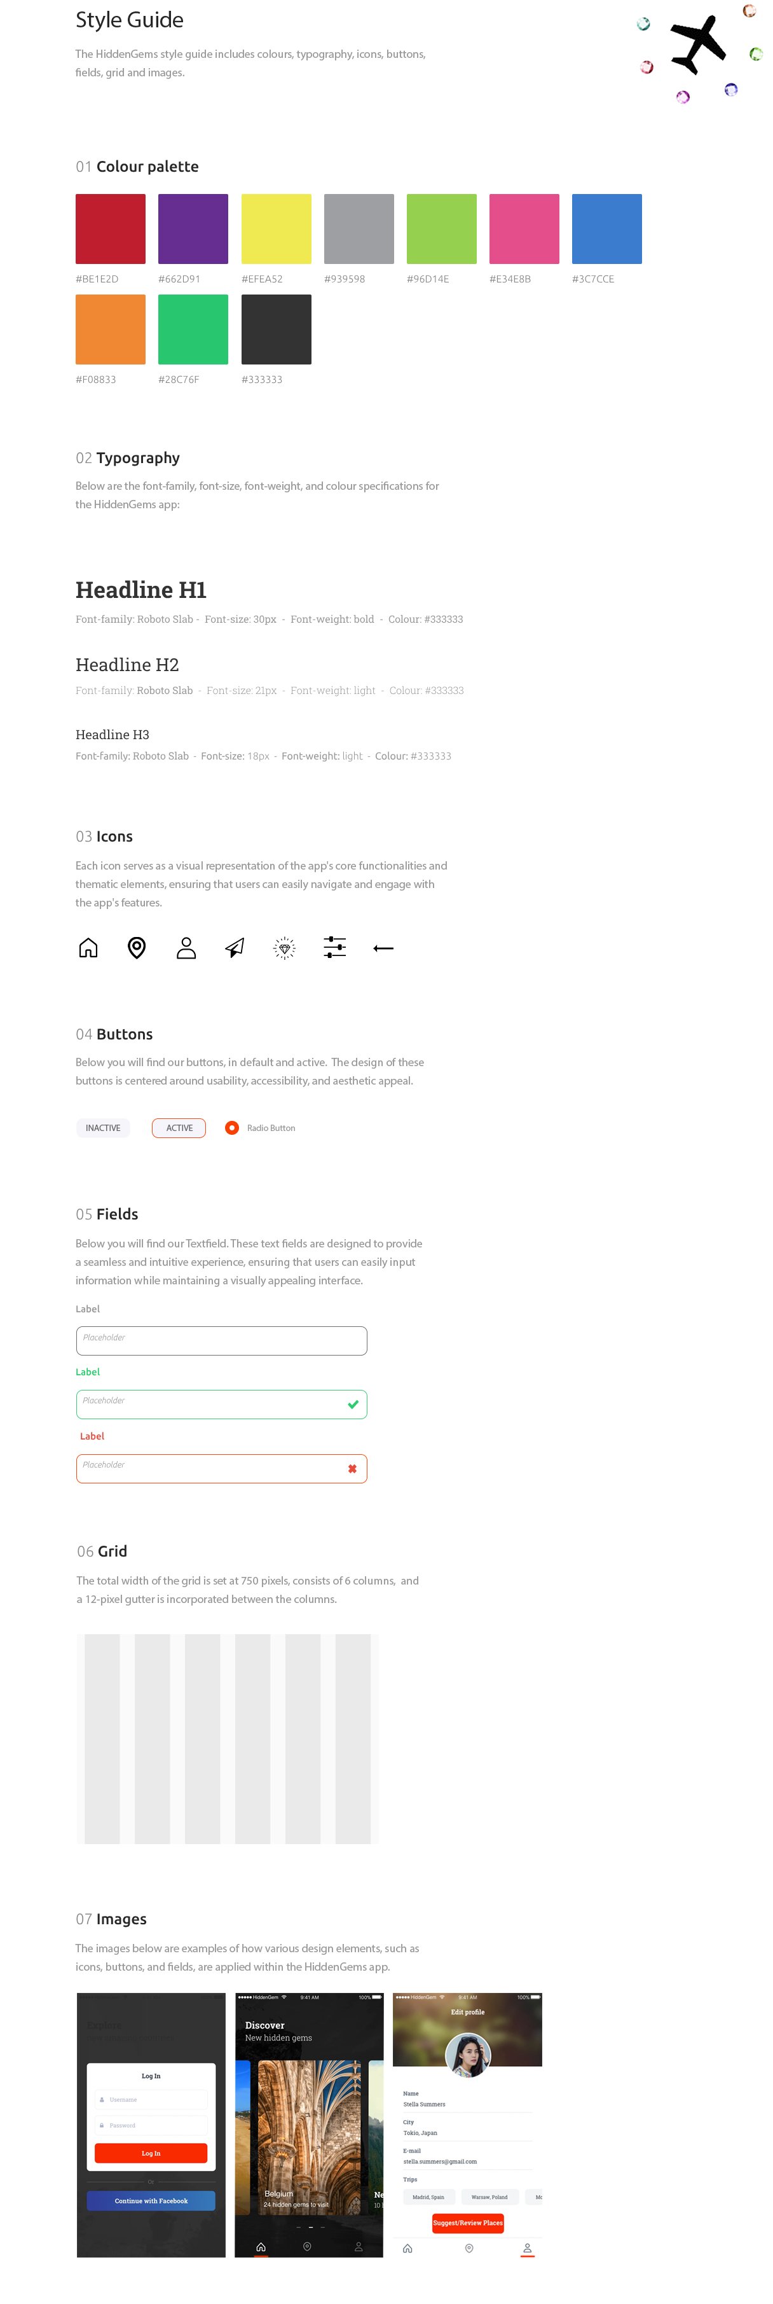The height and width of the screenshot is (2304, 773).
Task: Click the green checkmark in the valid field
Action: coord(353,1405)
